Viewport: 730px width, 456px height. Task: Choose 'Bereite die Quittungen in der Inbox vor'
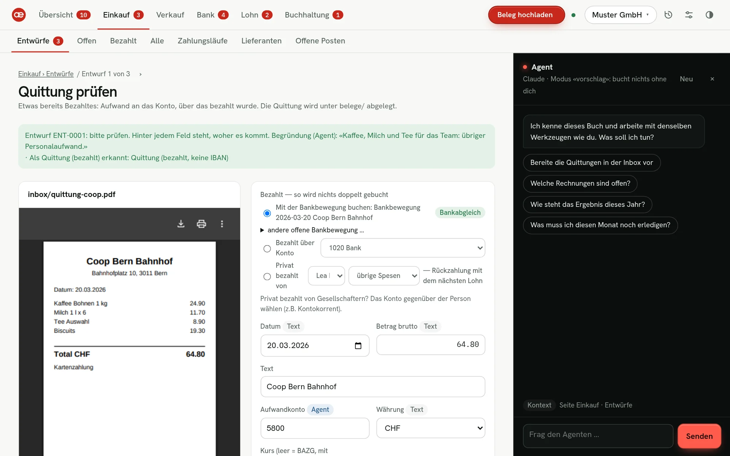pyautogui.click(x=591, y=163)
